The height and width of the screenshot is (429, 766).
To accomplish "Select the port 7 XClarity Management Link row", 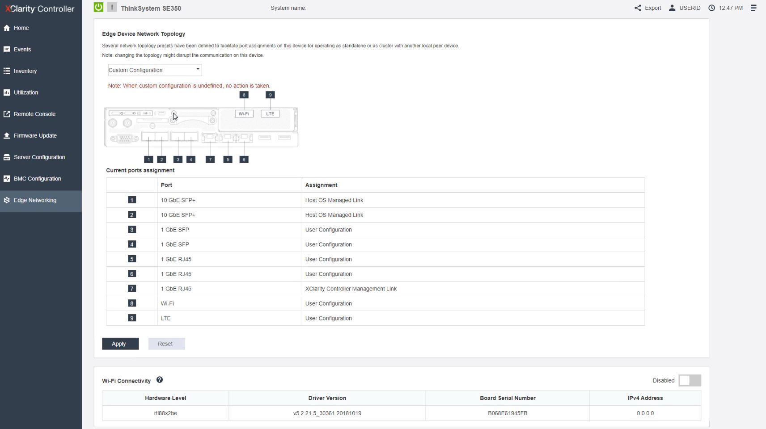I will [x=351, y=289].
